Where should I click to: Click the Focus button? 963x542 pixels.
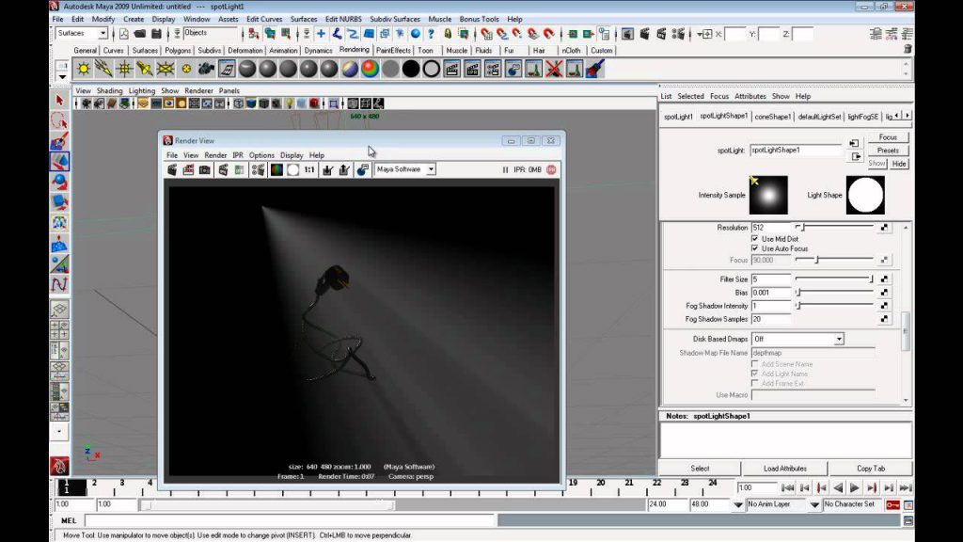[x=888, y=137]
